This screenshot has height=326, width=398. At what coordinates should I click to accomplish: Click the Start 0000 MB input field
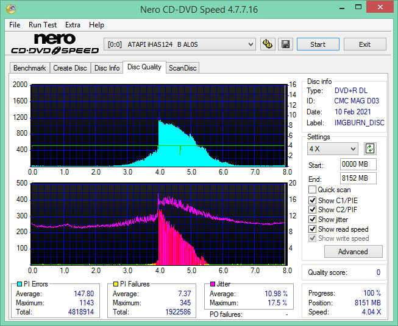pos(358,164)
